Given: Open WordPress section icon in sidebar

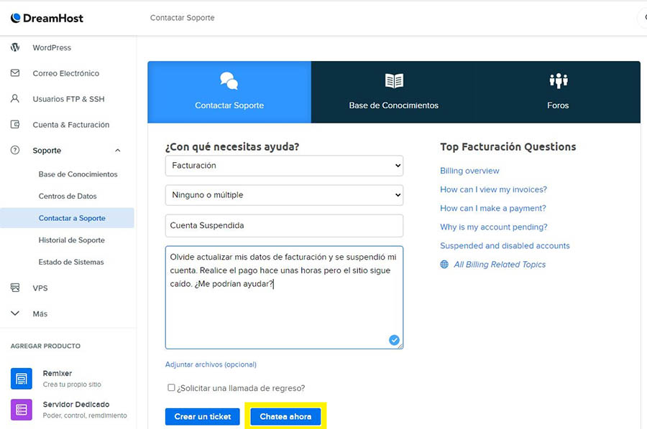Looking at the screenshot, I should pyautogui.click(x=15, y=47).
